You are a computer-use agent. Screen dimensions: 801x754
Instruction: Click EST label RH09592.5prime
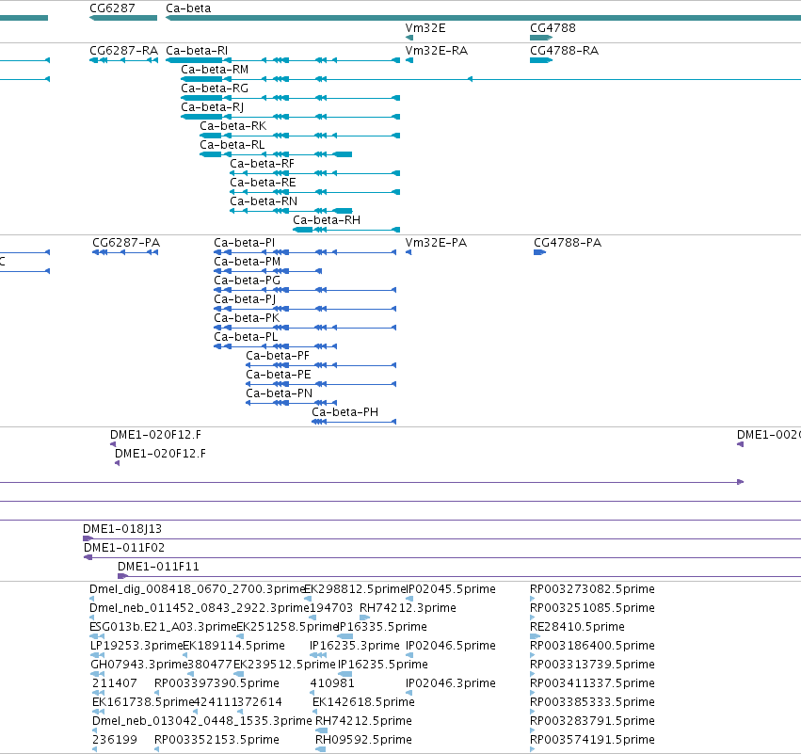coord(363,740)
